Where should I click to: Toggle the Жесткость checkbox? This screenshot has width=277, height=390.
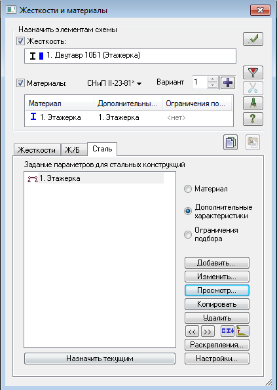tap(20, 41)
